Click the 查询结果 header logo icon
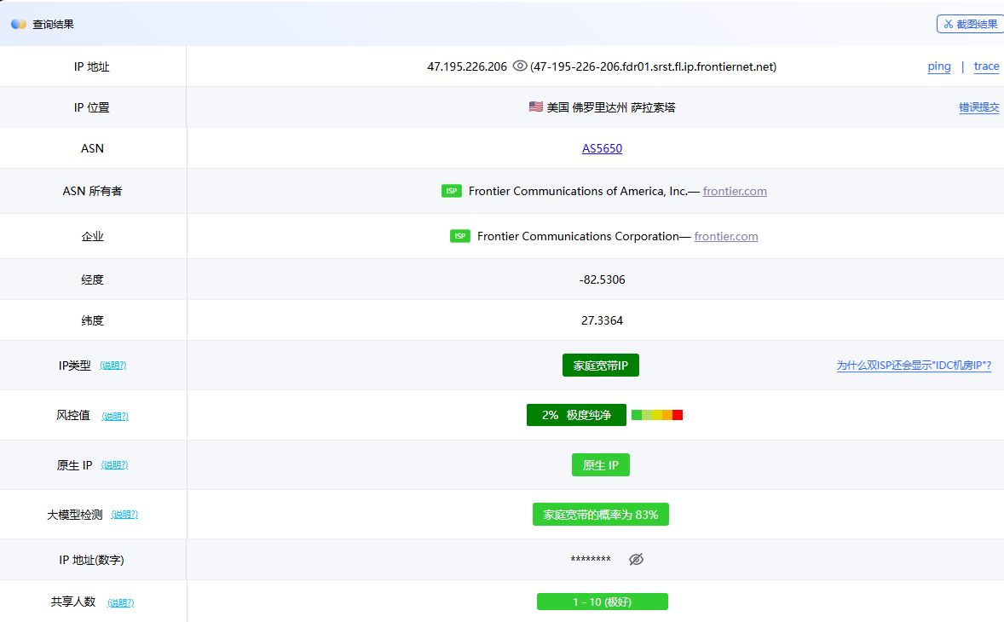 (x=19, y=24)
